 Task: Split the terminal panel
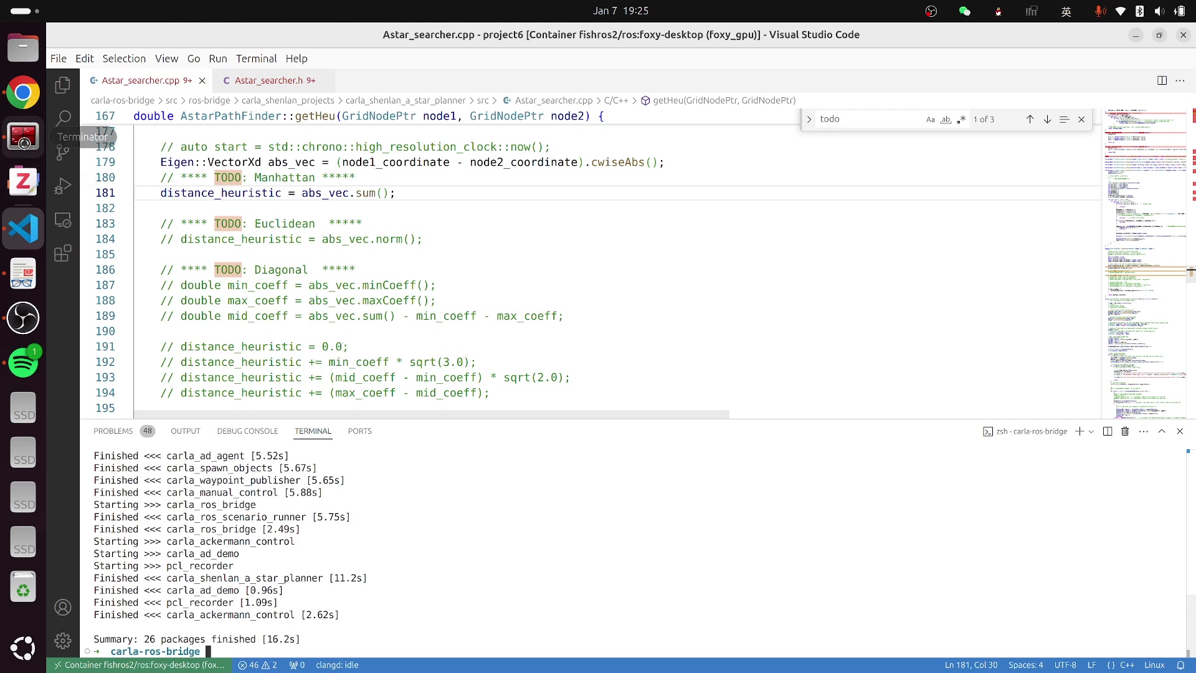[x=1107, y=431]
